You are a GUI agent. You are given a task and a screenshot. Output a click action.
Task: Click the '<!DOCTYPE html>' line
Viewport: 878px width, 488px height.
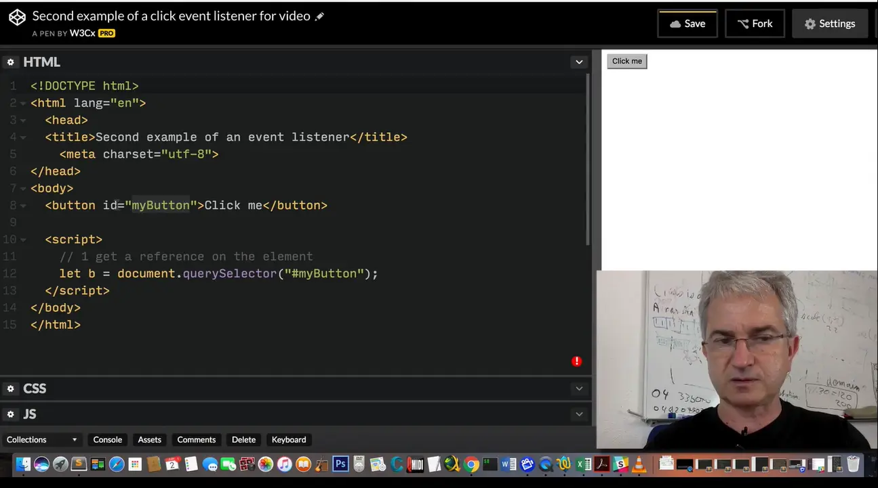tap(85, 86)
